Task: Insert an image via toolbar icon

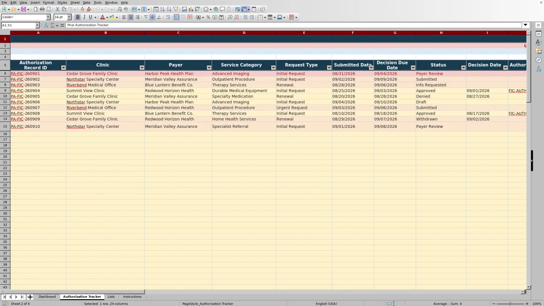Action: (x=184, y=9)
